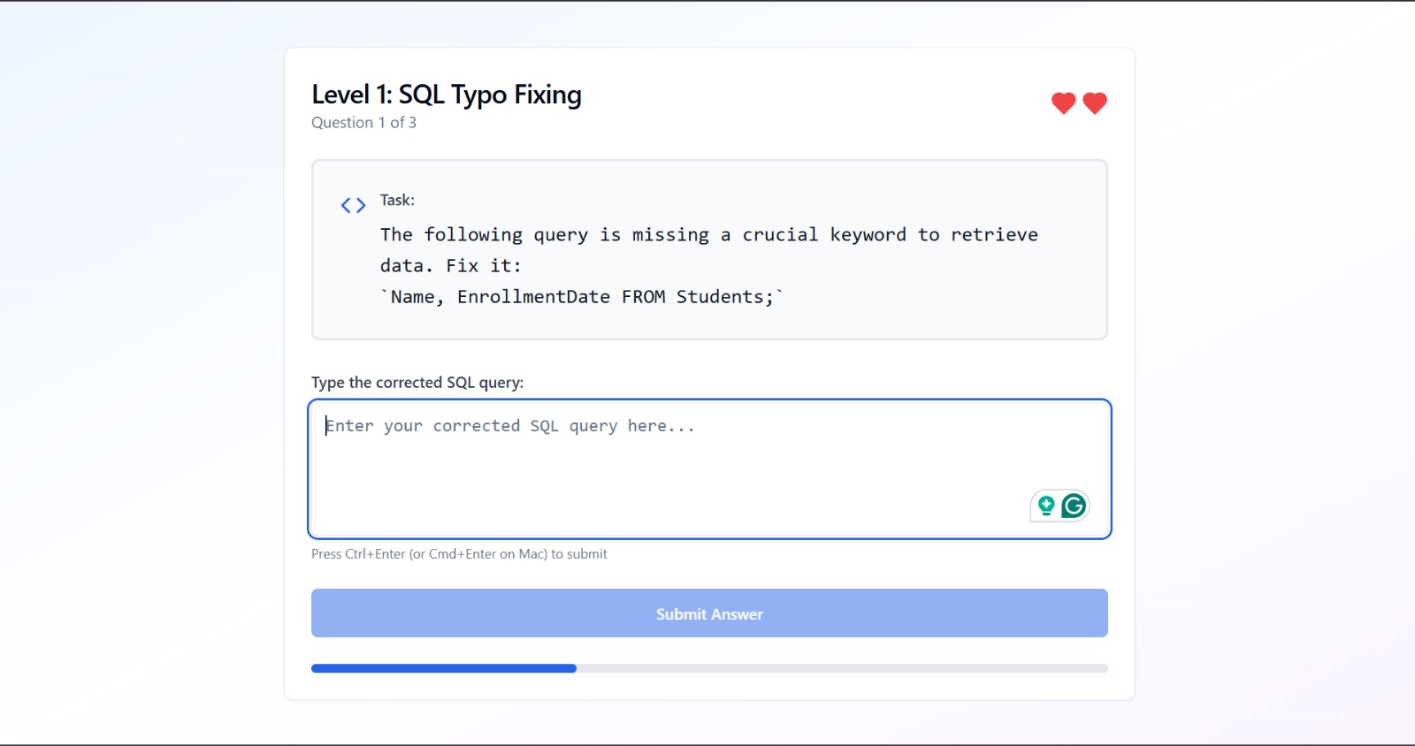
Task: Submit the answer with Submit Answer button
Action: [709, 613]
